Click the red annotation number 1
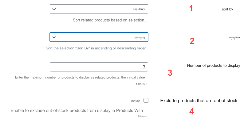 tap(191, 8)
